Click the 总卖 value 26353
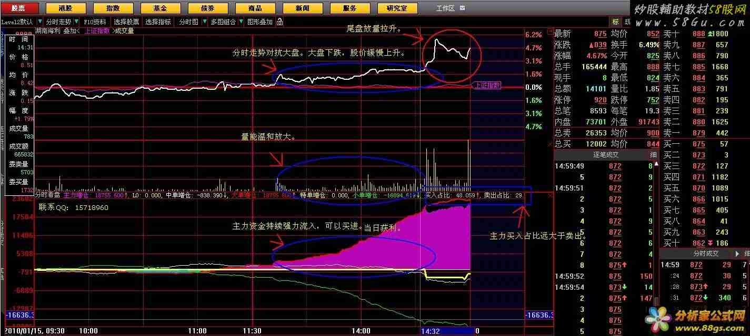 click(595, 133)
